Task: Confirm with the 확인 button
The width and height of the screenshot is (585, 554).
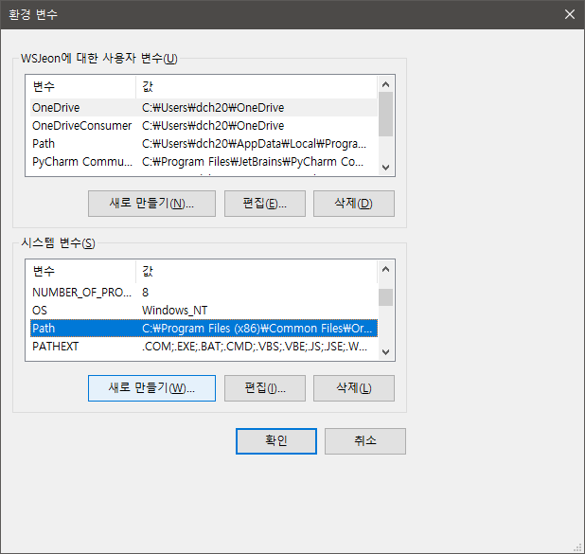Action: [x=276, y=441]
